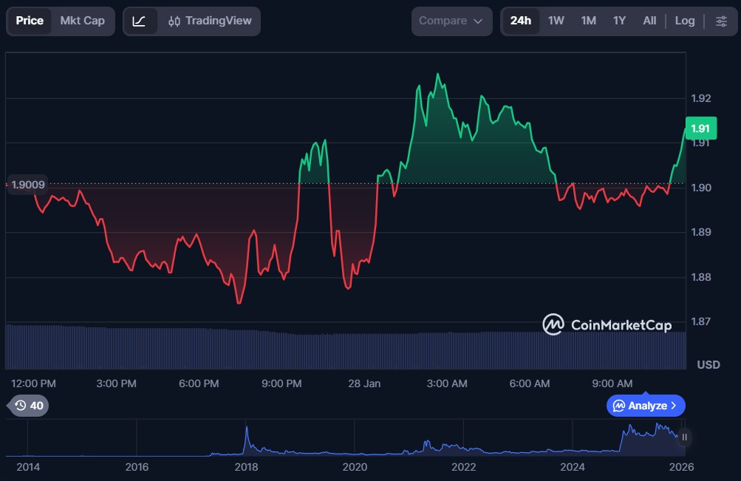Show the All time range
741x481 pixels.
[x=649, y=21]
